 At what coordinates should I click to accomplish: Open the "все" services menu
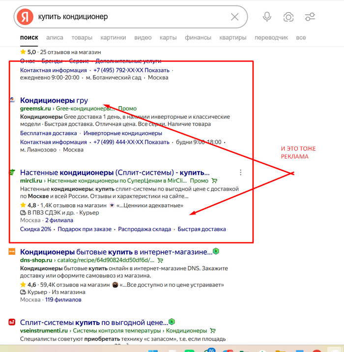pyautogui.click(x=301, y=38)
